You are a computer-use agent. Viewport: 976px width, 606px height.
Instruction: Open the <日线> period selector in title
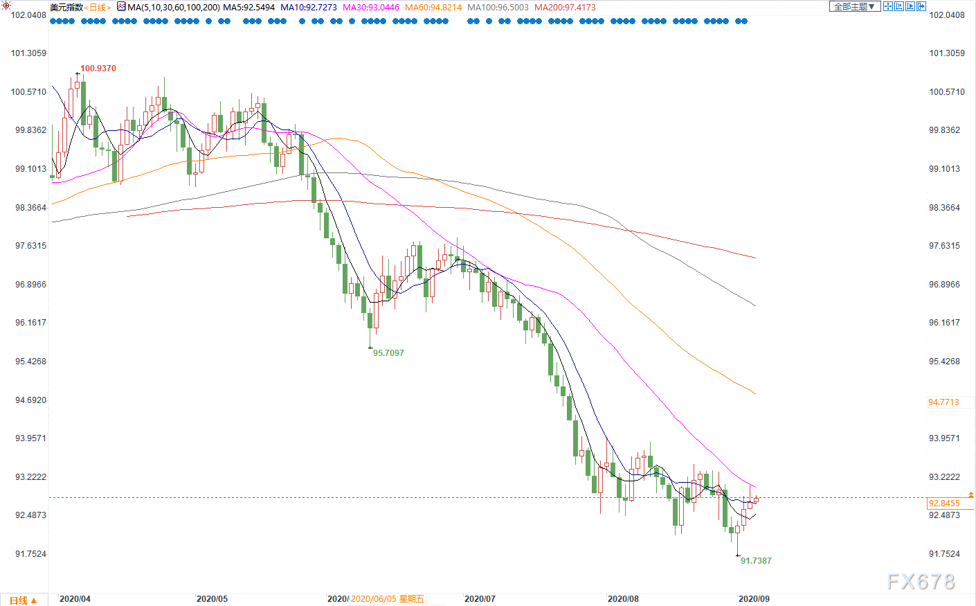(98, 7)
